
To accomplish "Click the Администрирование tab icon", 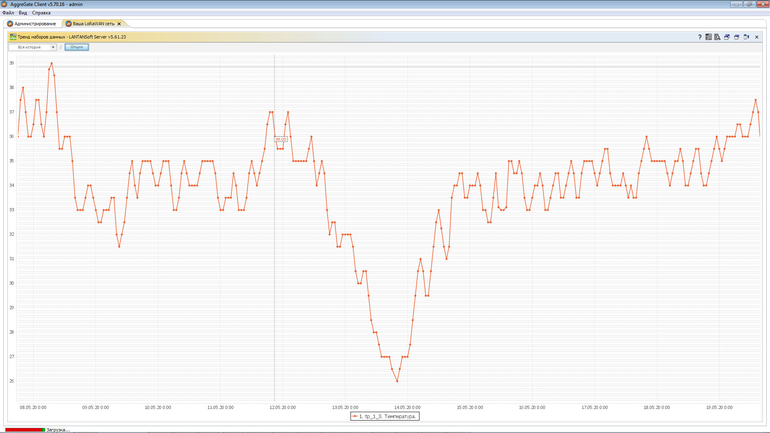I will click(10, 24).
